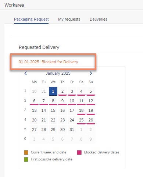Screen dimensions: 143x177
Task: Select the Packaging Request tab
Action: point(31,19)
